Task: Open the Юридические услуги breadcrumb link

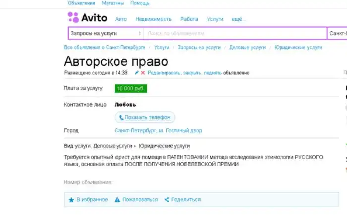Action: [x=298, y=47]
